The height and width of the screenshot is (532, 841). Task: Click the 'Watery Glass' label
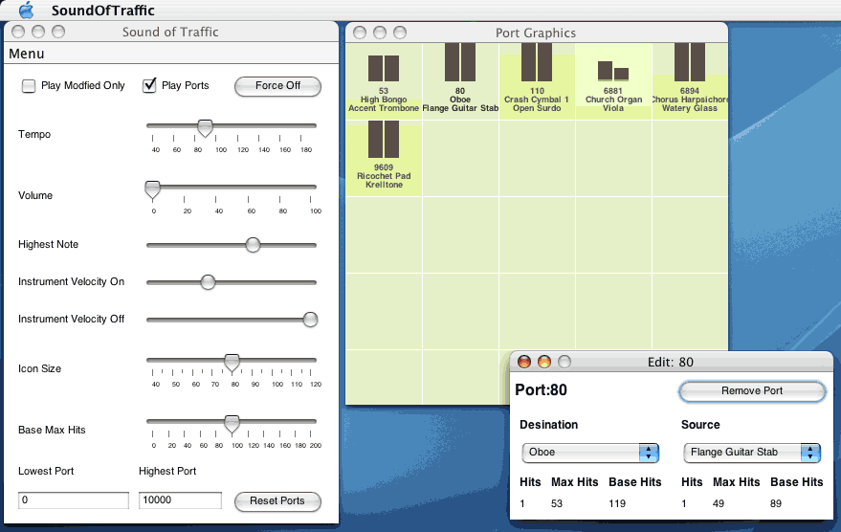click(690, 108)
